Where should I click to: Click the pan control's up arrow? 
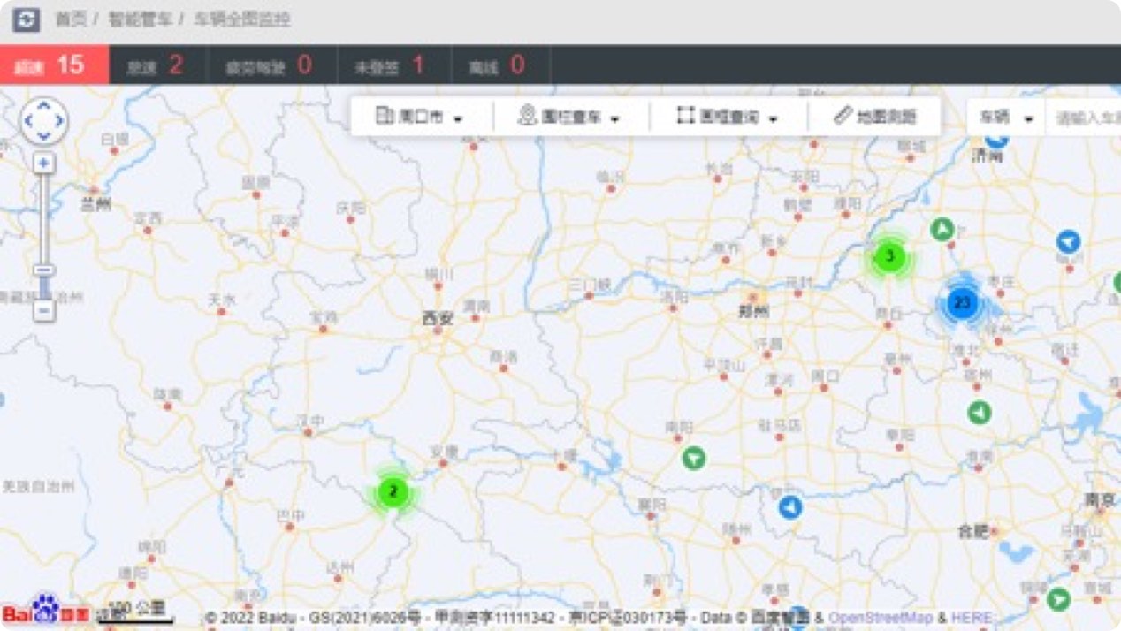click(x=44, y=106)
